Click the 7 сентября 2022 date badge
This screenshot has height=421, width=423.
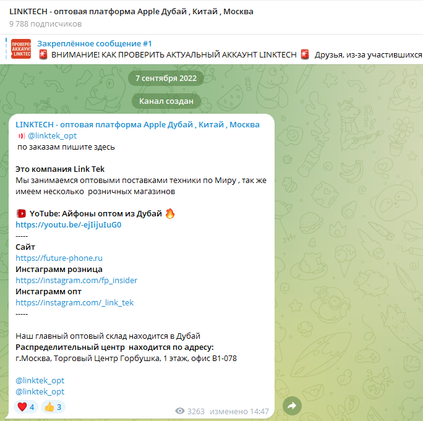coord(166,79)
